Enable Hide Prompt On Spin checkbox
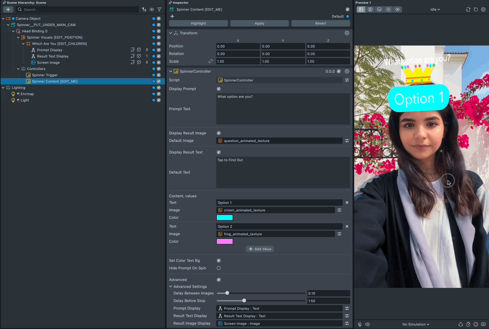Image resolution: width=489 pixels, height=329 pixels. (219, 268)
